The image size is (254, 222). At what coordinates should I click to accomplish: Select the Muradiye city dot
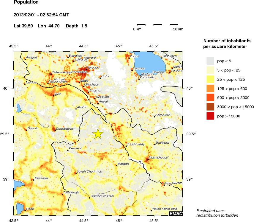[33, 180]
